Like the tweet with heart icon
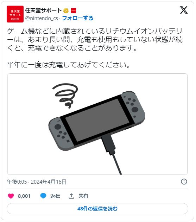196x222 pixels. [x=11, y=196]
